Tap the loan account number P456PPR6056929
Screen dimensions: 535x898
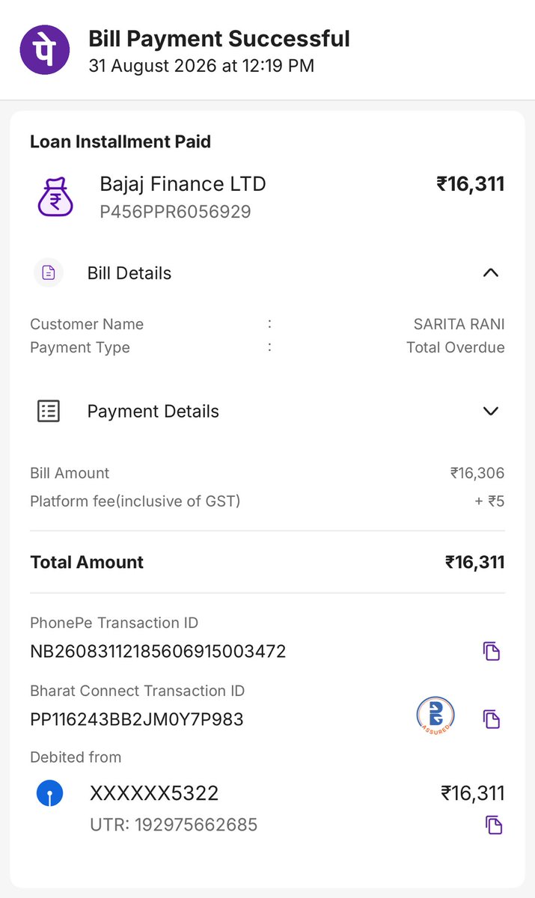point(175,212)
